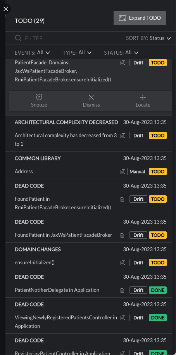Viewport: 176px width, 355px height.
Task: Open the TYPE All dropdown
Action: tap(77, 53)
